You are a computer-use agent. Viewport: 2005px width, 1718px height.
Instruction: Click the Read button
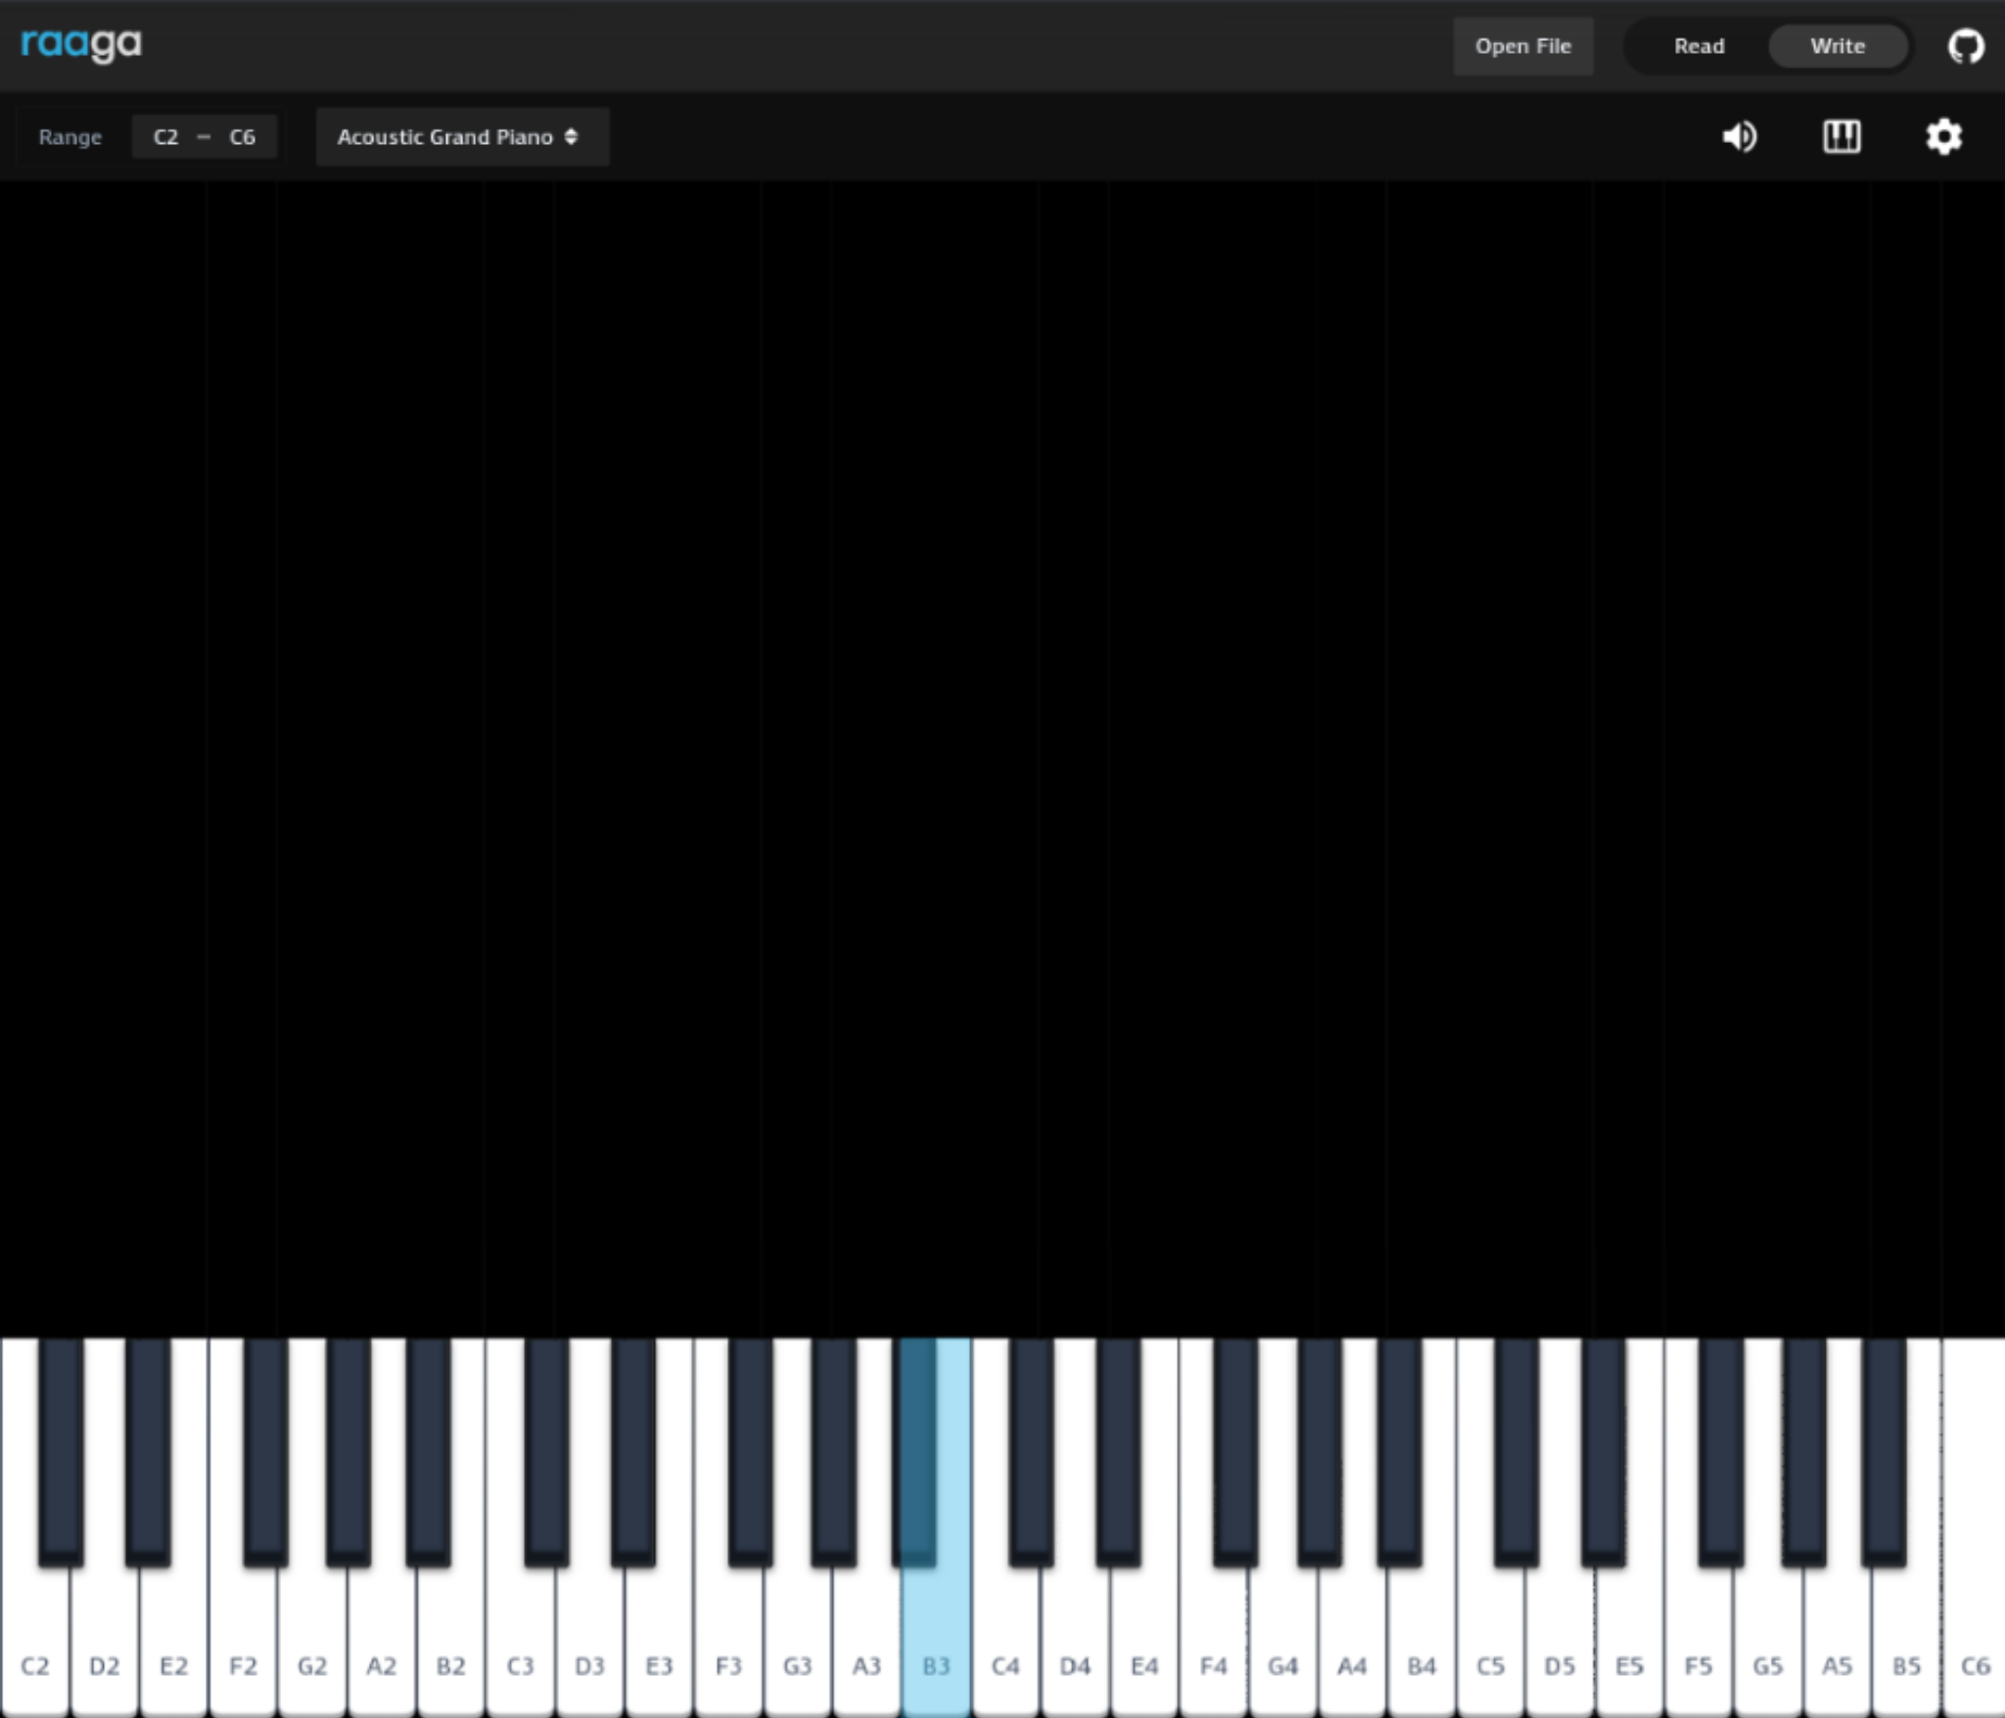coord(1700,45)
